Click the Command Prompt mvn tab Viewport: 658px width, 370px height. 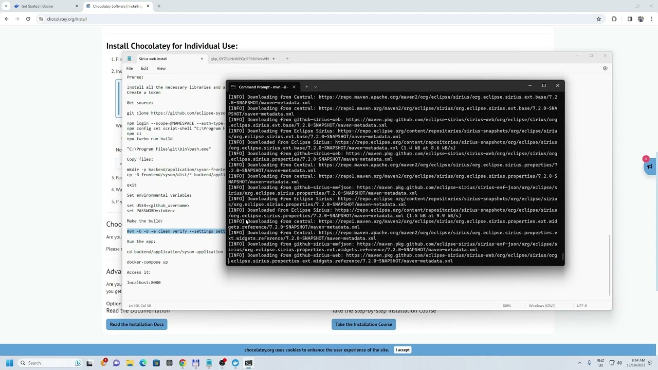click(263, 87)
